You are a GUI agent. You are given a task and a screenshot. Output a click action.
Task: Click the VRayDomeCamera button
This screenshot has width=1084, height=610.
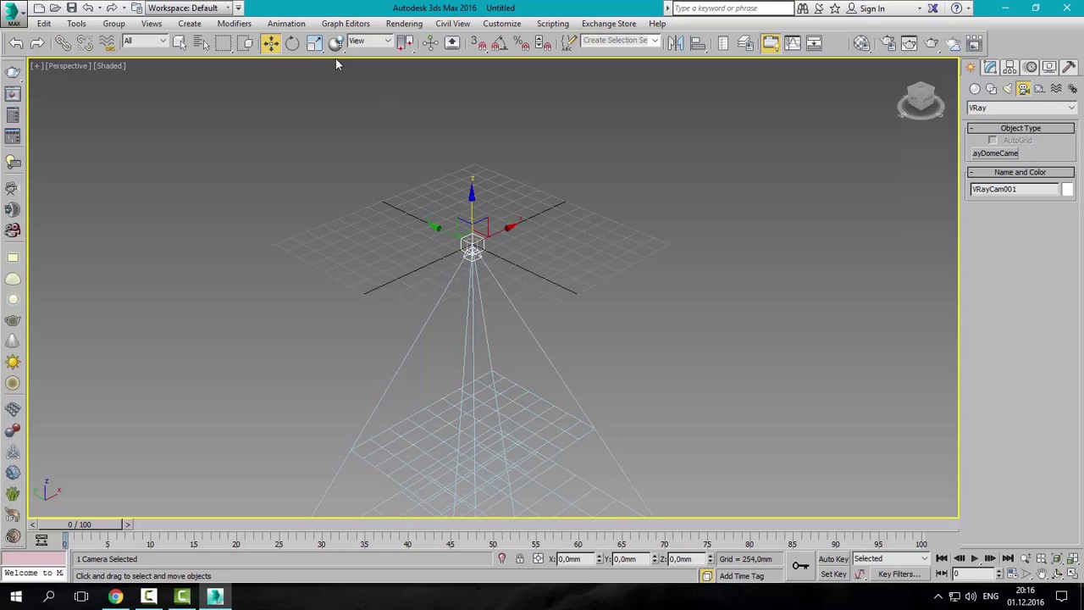click(995, 153)
